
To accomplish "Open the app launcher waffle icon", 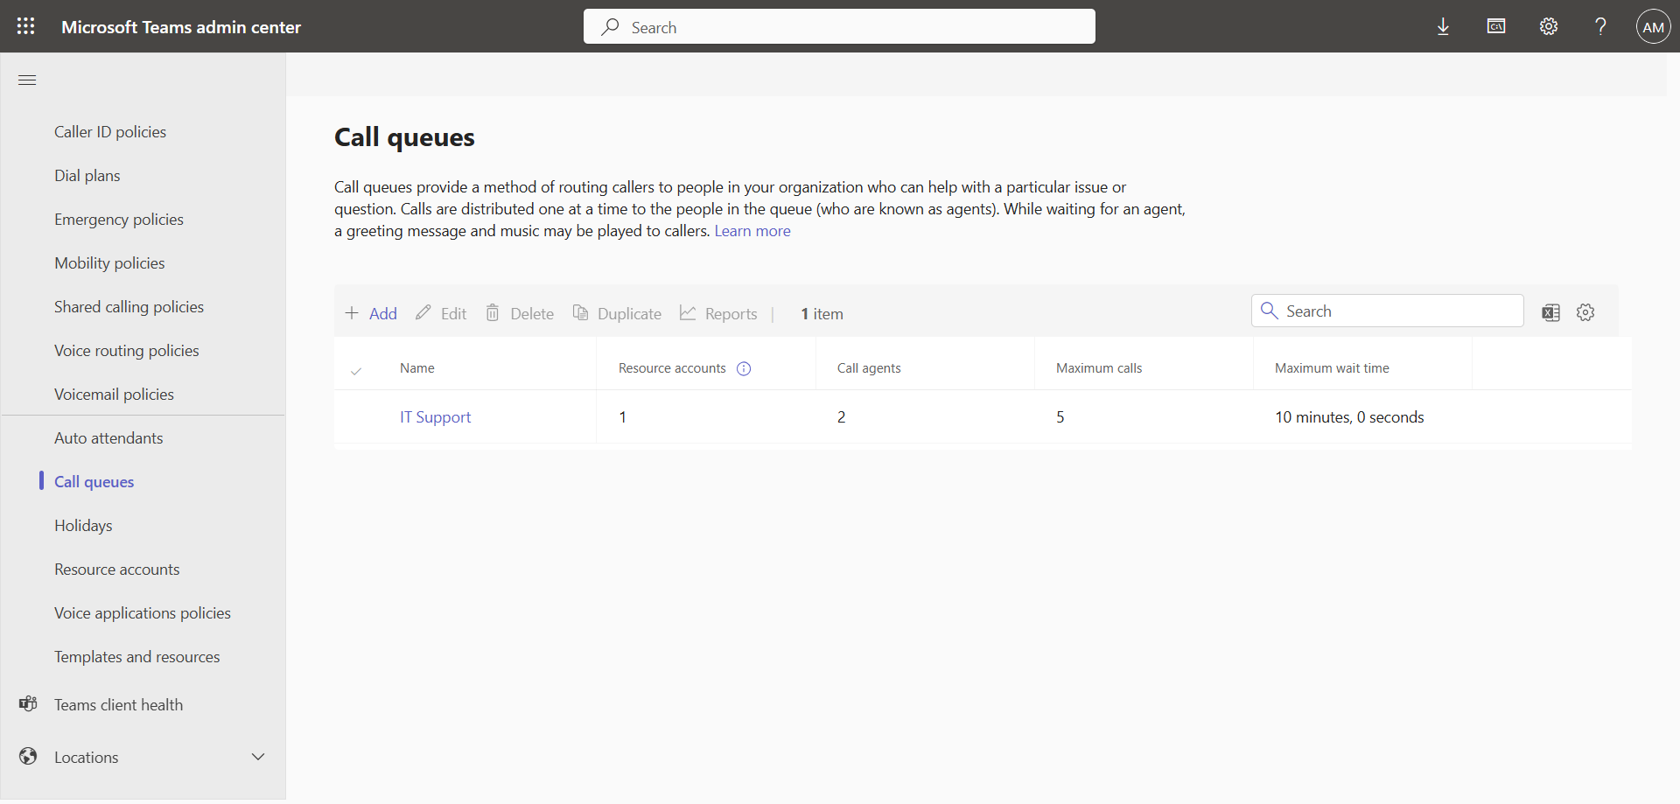I will (x=26, y=26).
